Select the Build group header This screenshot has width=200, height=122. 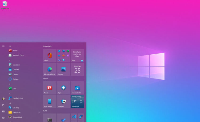coord(45,111)
